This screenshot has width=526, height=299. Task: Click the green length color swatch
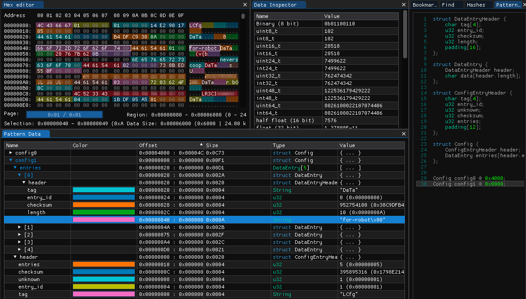click(104, 212)
